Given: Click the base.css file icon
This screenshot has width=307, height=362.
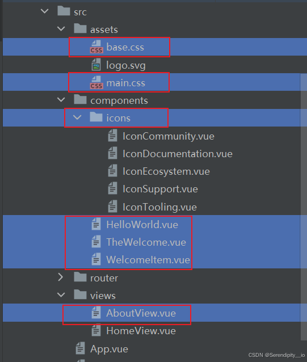Looking at the screenshot, I should [96, 47].
